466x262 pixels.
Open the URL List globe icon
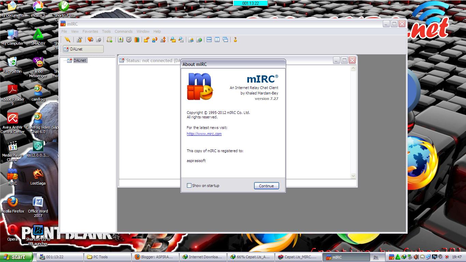[199, 40]
